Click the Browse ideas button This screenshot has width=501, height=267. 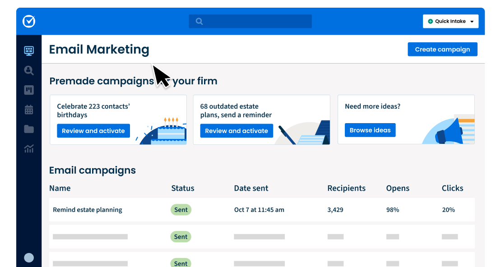click(x=370, y=130)
